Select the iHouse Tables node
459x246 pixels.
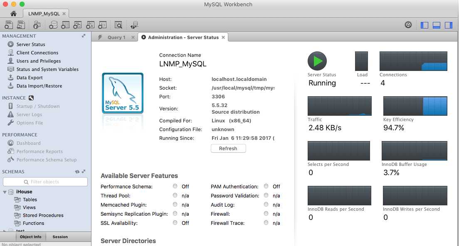coord(30,200)
